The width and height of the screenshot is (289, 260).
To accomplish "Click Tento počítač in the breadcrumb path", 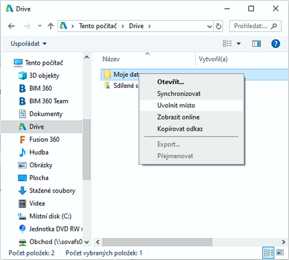I will (x=98, y=26).
